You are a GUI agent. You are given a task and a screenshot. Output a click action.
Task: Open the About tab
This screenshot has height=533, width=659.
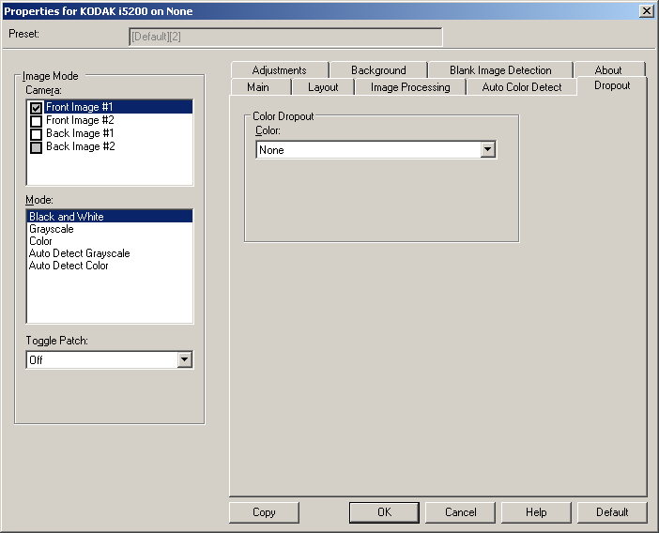coord(608,70)
